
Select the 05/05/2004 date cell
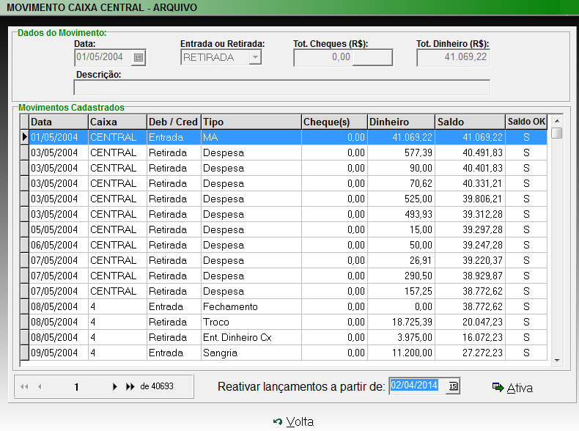pos(59,229)
